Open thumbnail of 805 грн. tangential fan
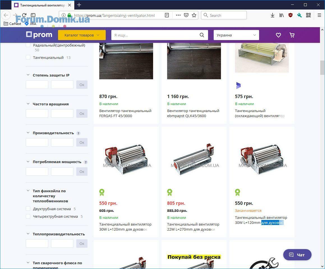Image resolution: width=325 pixels, height=269 pixels. 194,159
